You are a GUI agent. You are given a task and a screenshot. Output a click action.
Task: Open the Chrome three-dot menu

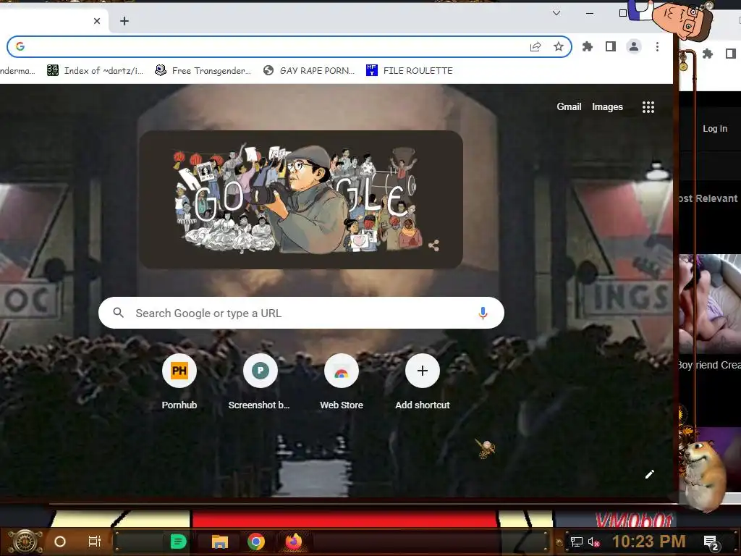click(657, 46)
